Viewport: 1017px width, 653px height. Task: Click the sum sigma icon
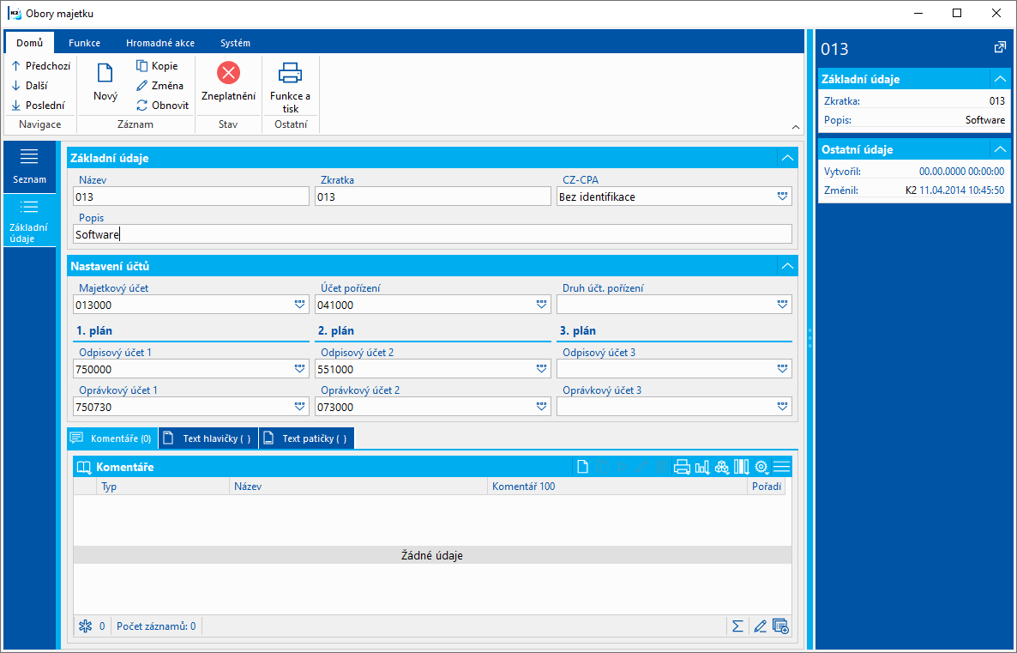click(737, 626)
